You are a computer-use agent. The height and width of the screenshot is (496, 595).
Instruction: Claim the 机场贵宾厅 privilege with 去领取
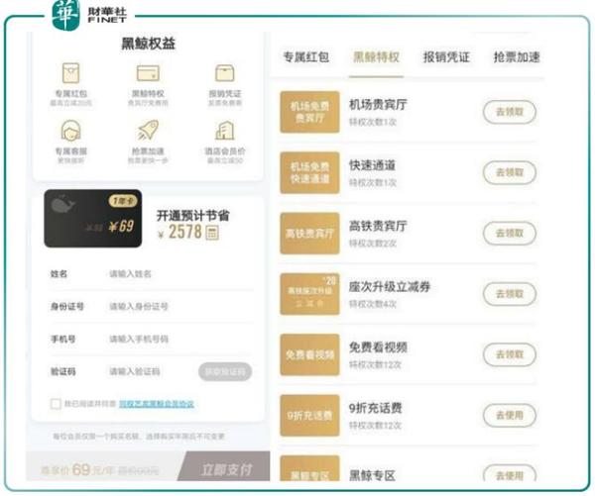coord(510,112)
